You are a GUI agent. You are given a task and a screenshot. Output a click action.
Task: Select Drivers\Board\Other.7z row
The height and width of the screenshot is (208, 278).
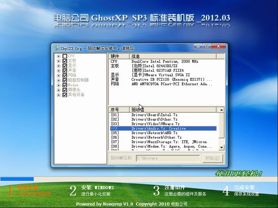pyautogui.click(x=163, y=119)
